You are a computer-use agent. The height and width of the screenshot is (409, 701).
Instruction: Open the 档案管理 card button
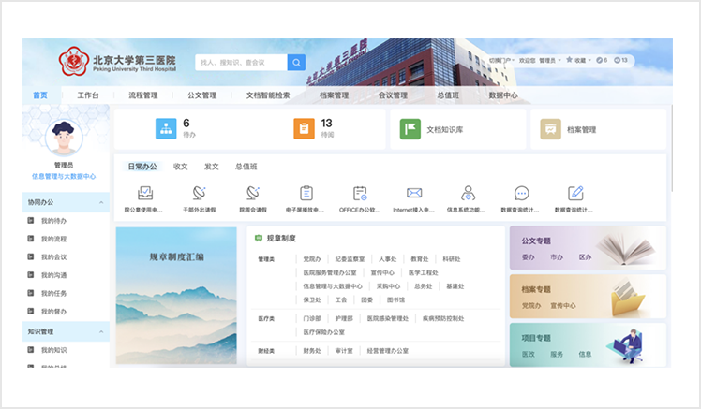pyautogui.click(x=598, y=129)
